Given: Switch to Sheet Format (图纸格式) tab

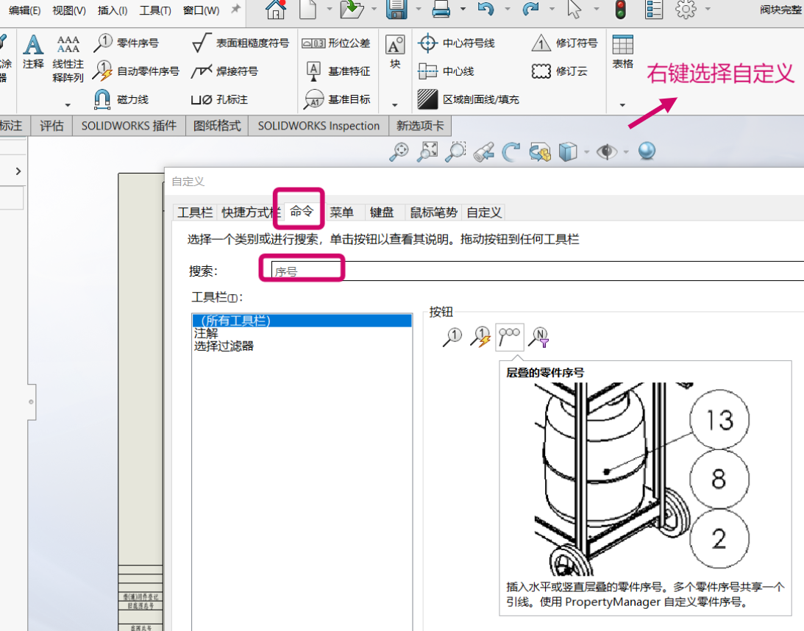Looking at the screenshot, I should [x=217, y=126].
